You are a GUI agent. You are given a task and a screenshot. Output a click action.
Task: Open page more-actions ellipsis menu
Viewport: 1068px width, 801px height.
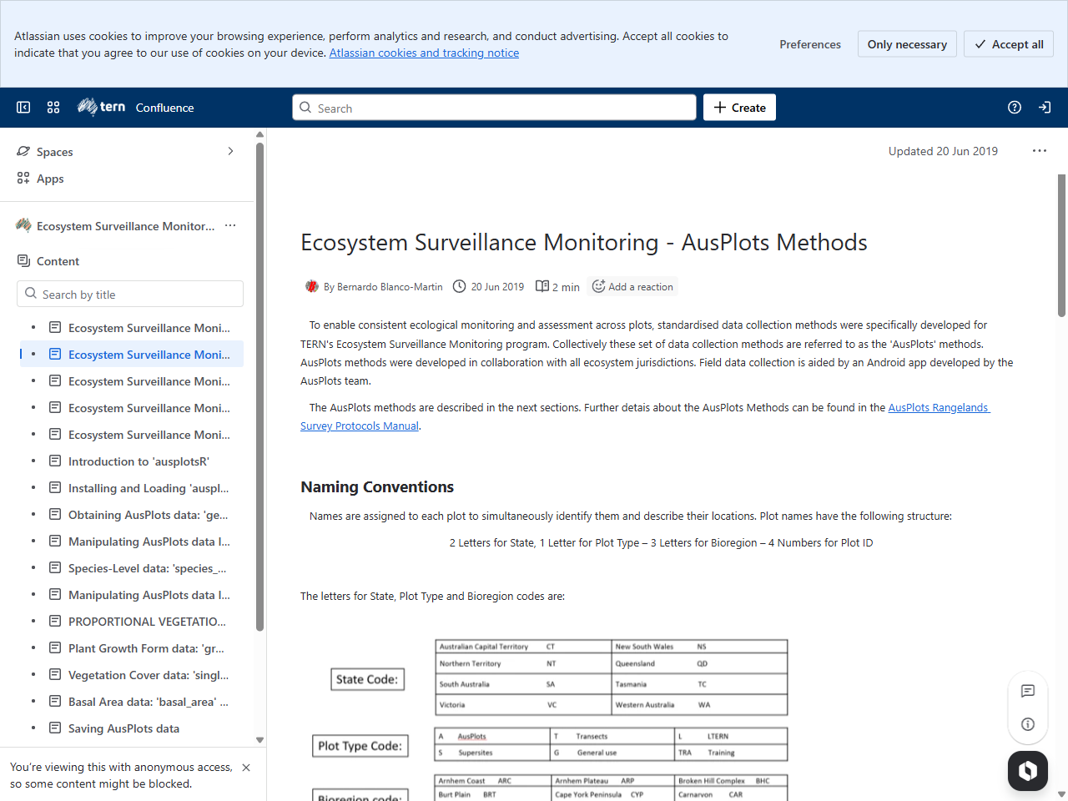point(1039,151)
